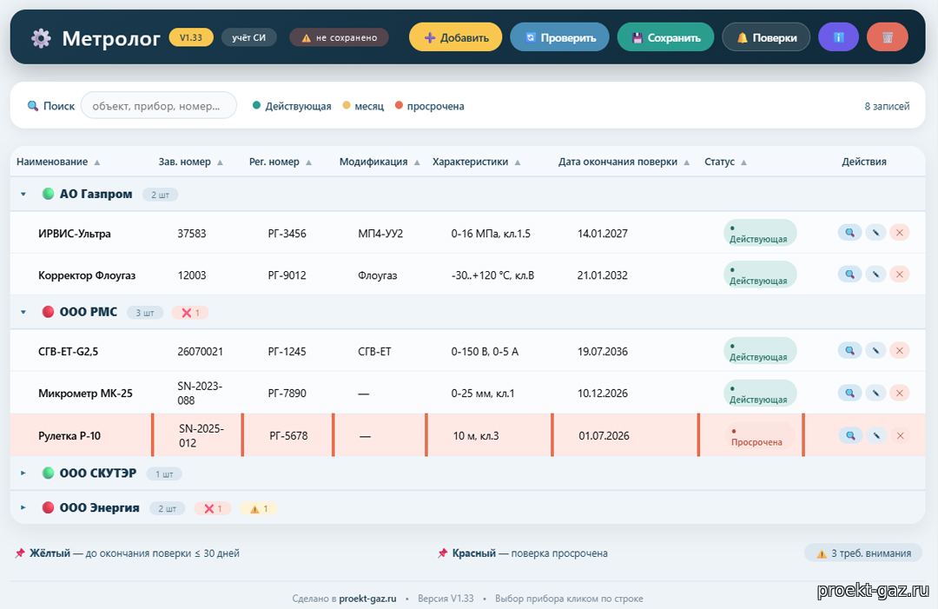
Task: Toggle the месяц status filter
Action: point(363,106)
